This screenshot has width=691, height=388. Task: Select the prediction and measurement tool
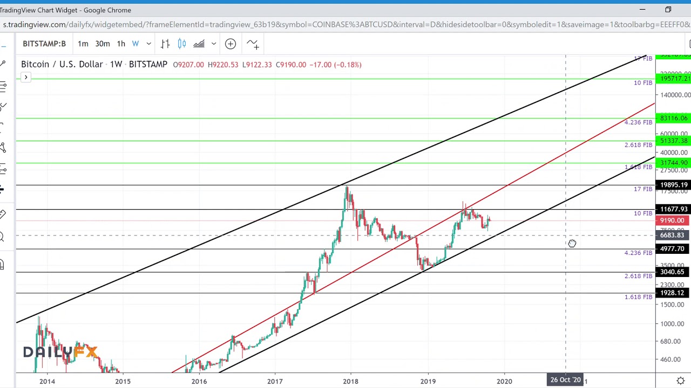point(2,169)
